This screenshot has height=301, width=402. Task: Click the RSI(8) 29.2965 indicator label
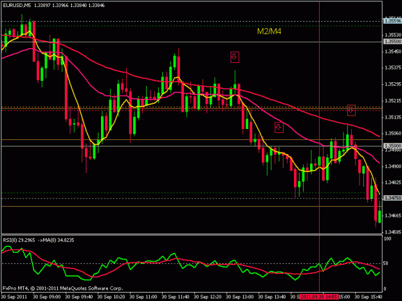(19, 240)
